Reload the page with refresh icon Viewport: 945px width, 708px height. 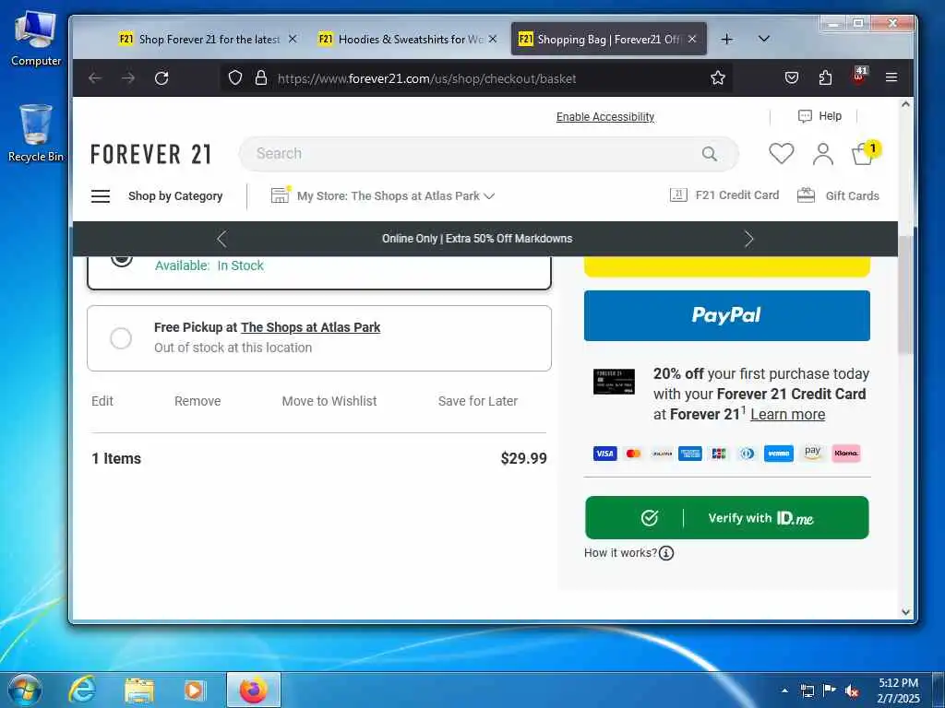(161, 78)
